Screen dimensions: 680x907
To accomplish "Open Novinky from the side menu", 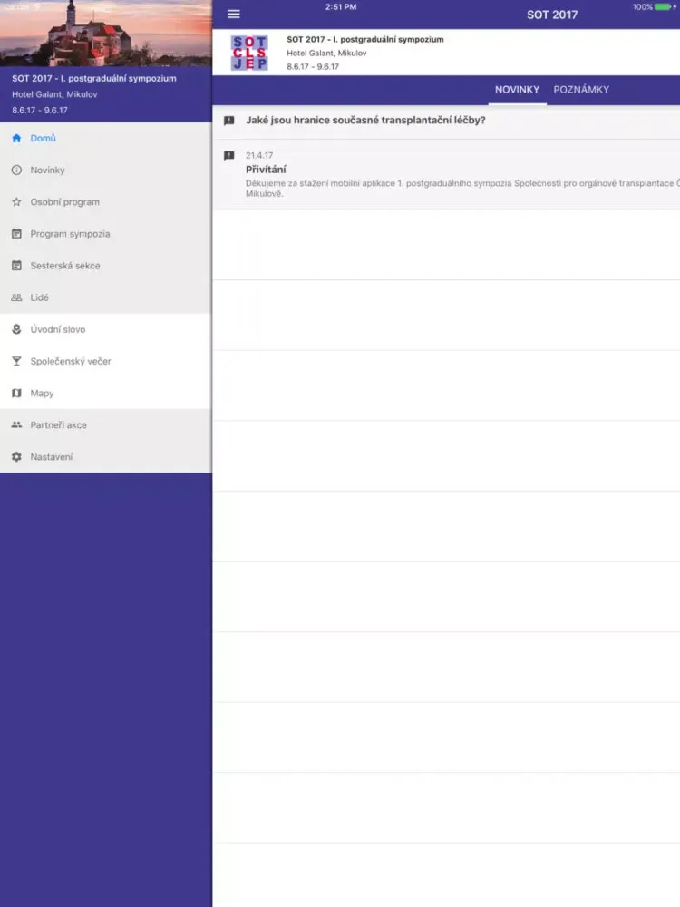I will click(106, 171).
